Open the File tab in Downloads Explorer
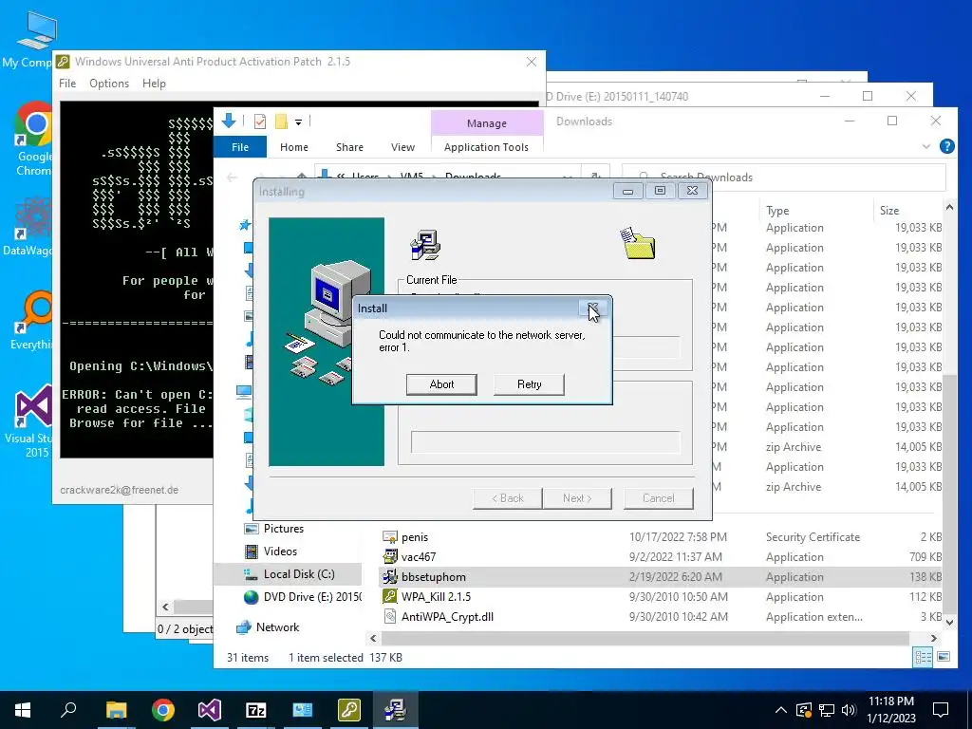 [x=240, y=147]
